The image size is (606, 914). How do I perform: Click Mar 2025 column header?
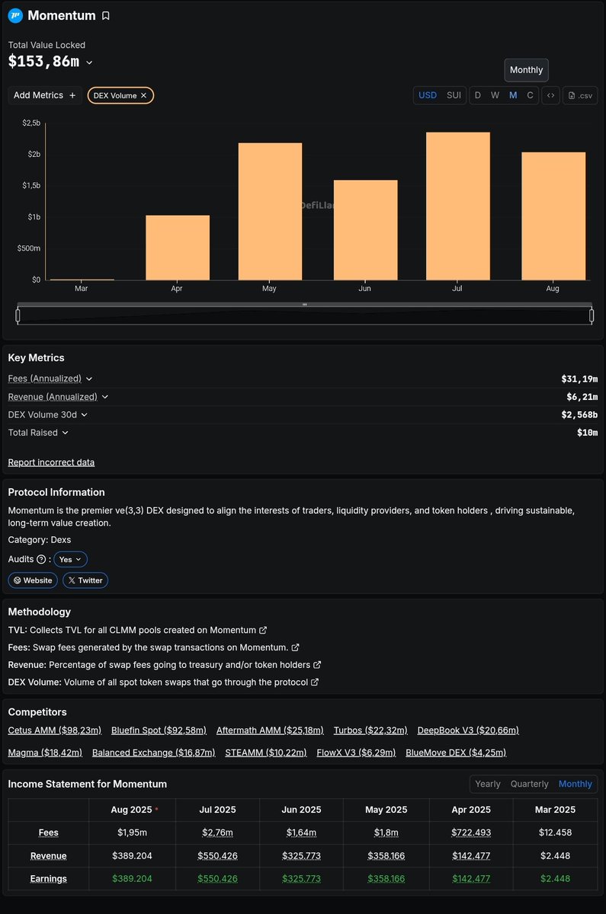coord(555,810)
